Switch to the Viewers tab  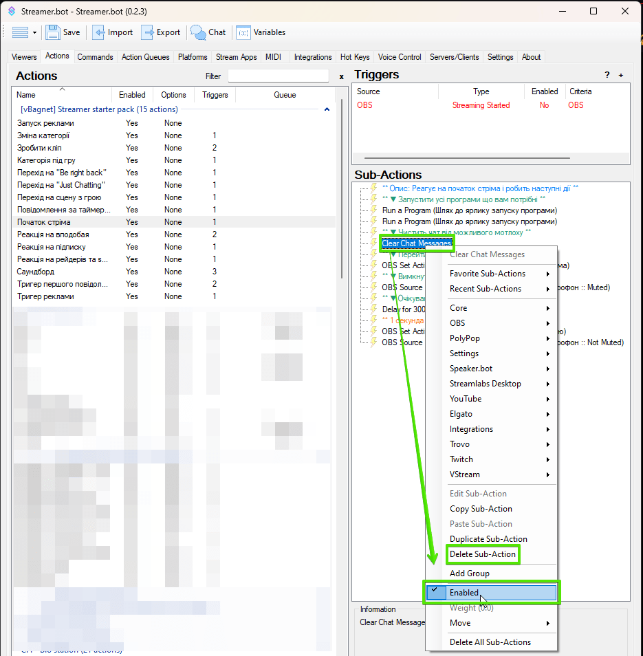coord(24,57)
